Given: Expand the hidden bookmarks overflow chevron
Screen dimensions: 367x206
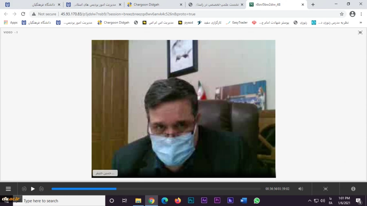Looking at the screenshot, I should (x=360, y=22).
